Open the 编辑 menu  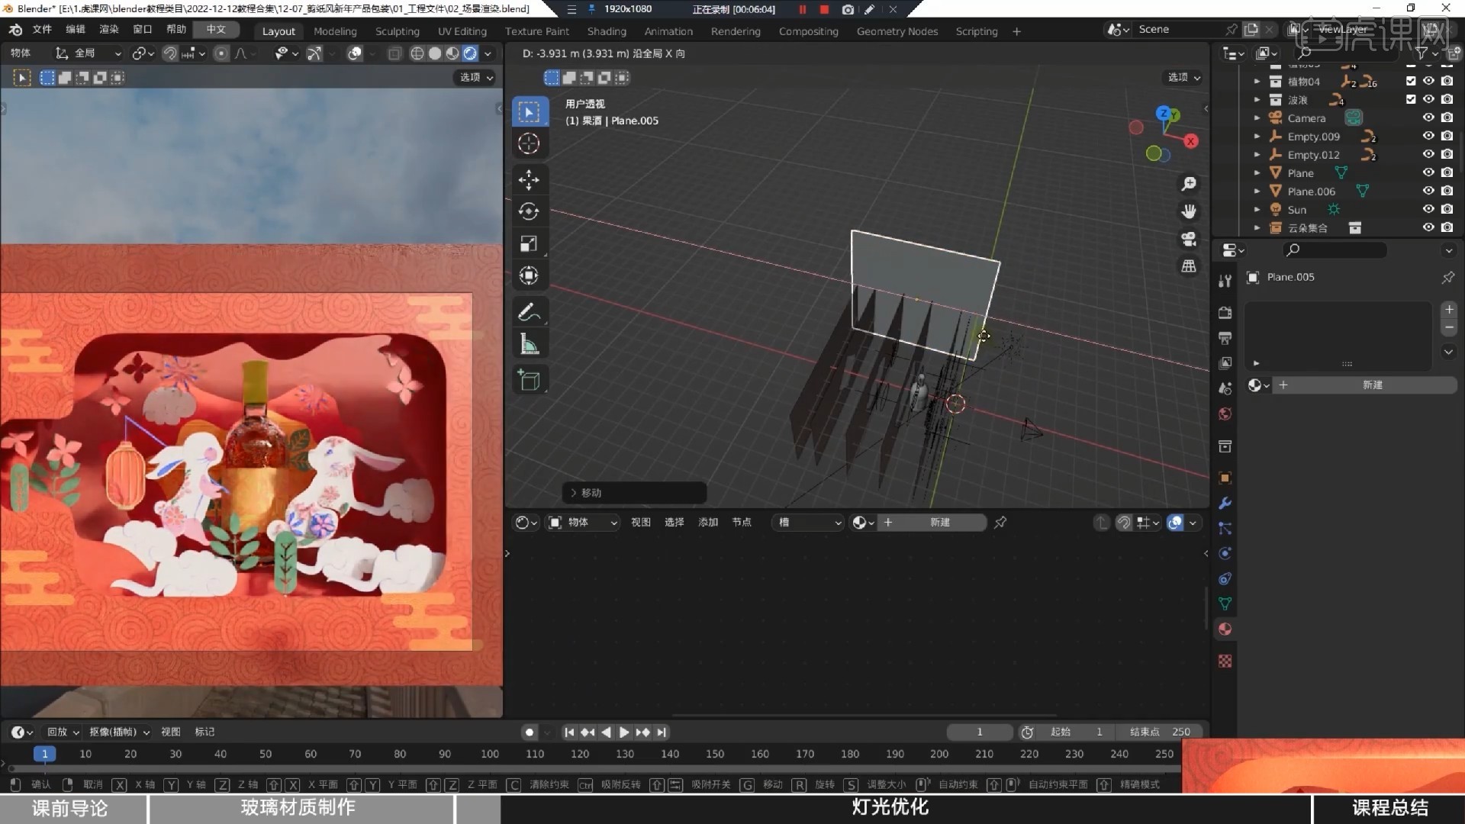coord(76,30)
